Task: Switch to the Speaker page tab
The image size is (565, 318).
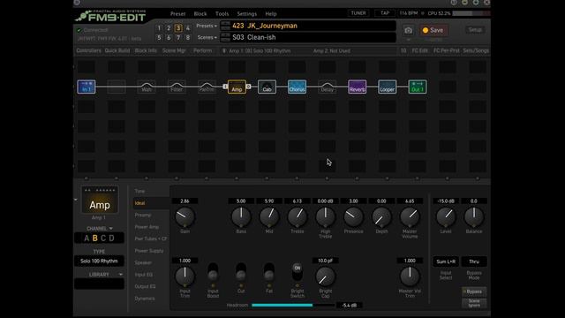Action: click(143, 262)
